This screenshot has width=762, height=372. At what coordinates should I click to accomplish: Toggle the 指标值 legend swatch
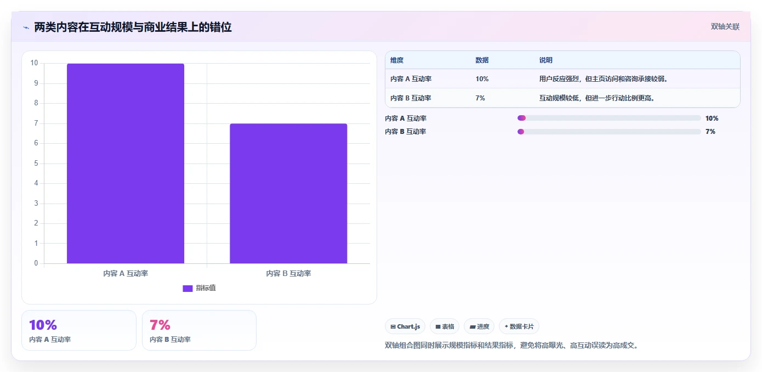pyautogui.click(x=187, y=288)
